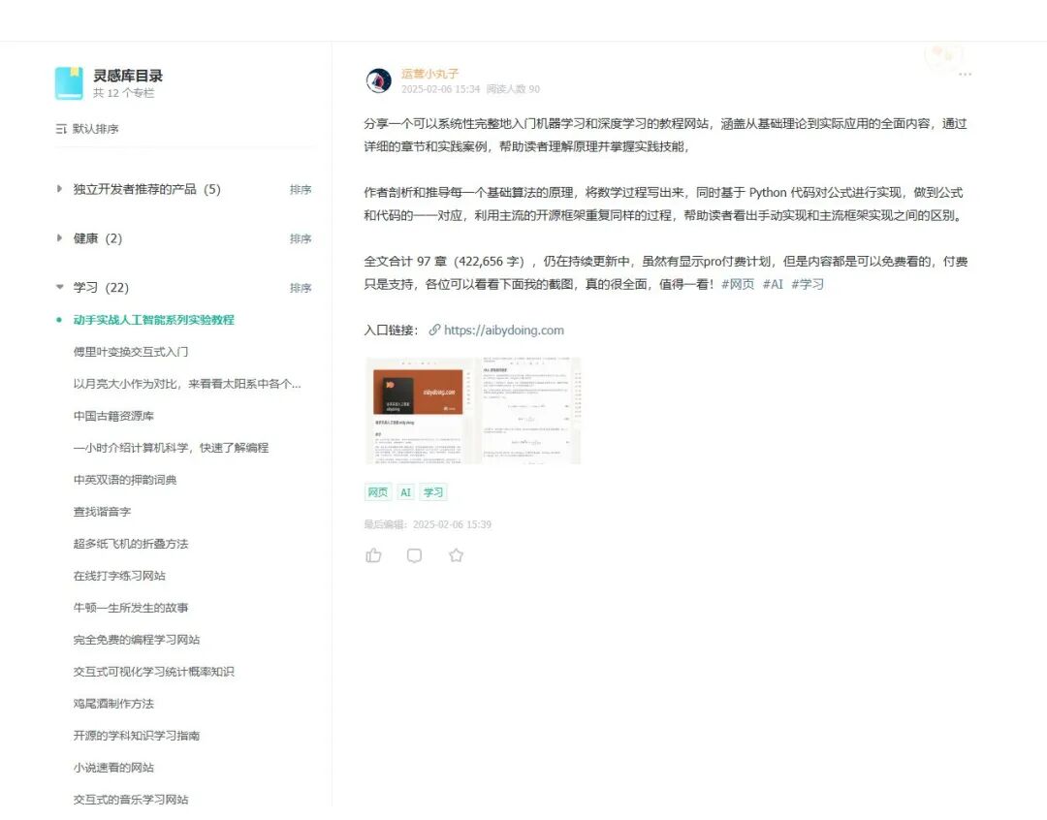Screen dimensions: 1047x820
Task: Open 交互式可视化学习统计概率知识 entry
Action: 153,672
